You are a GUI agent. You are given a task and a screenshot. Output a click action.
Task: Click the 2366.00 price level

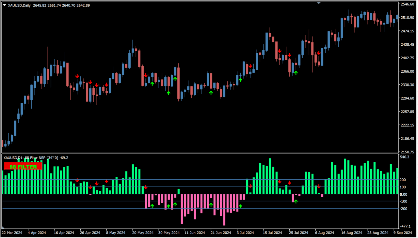[x=408, y=71]
